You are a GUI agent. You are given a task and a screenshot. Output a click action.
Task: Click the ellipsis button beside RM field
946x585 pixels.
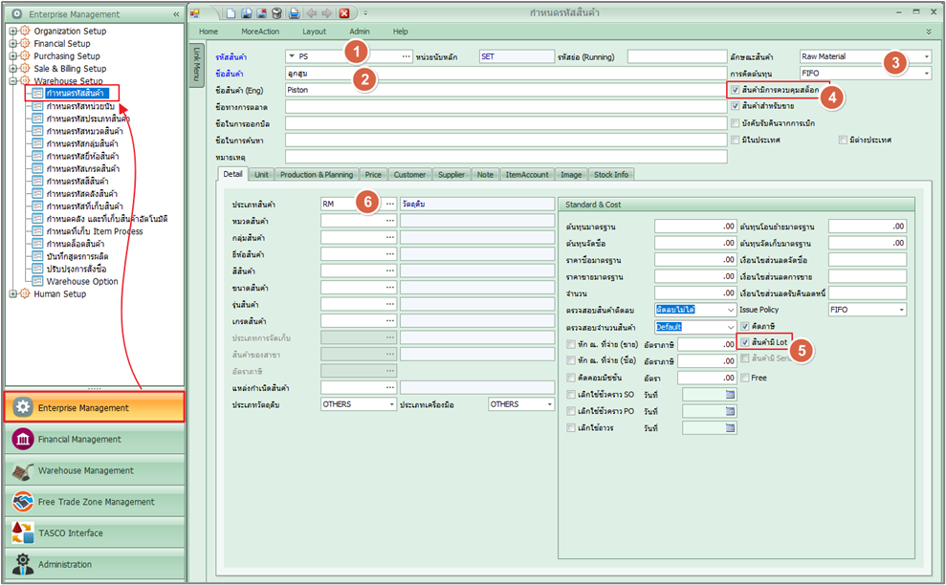point(389,205)
